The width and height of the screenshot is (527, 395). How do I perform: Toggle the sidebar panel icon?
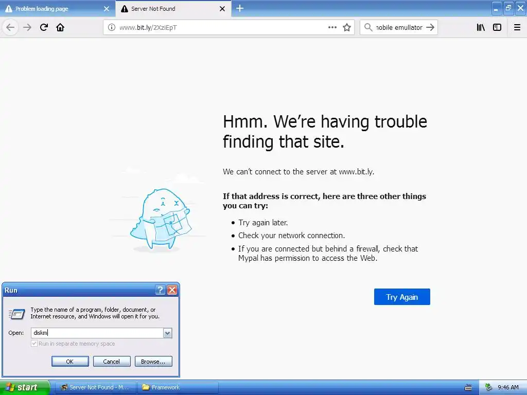tap(497, 27)
